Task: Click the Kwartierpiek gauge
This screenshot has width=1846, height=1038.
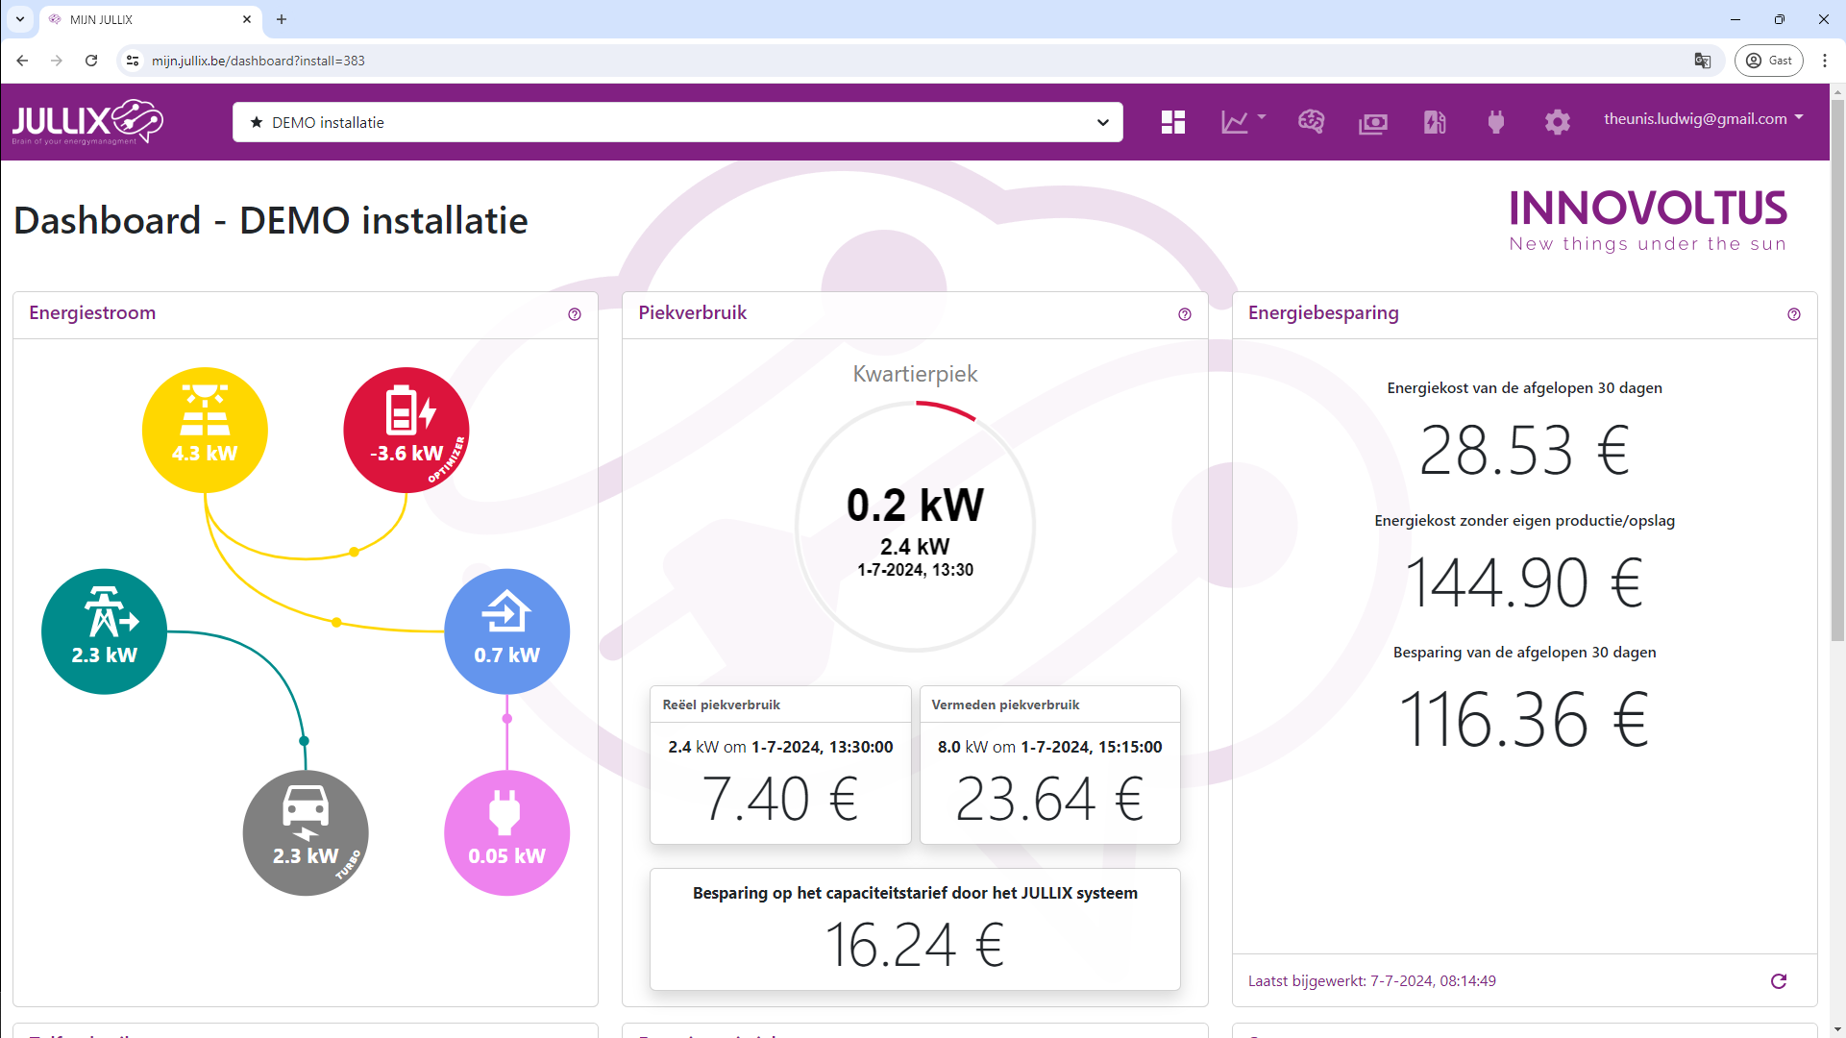Action: click(x=915, y=526)
